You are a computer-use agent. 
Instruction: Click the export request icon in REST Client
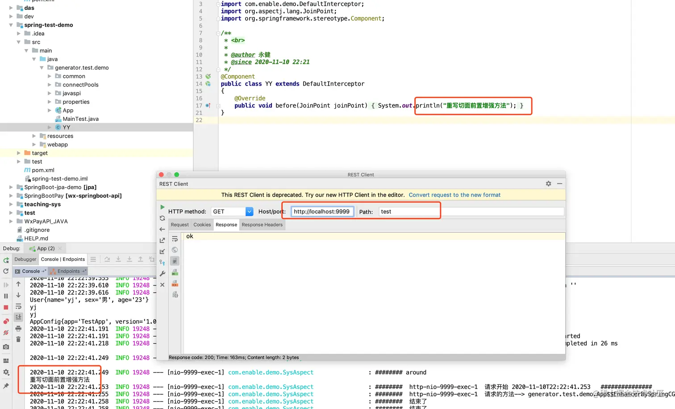[162, 240]
